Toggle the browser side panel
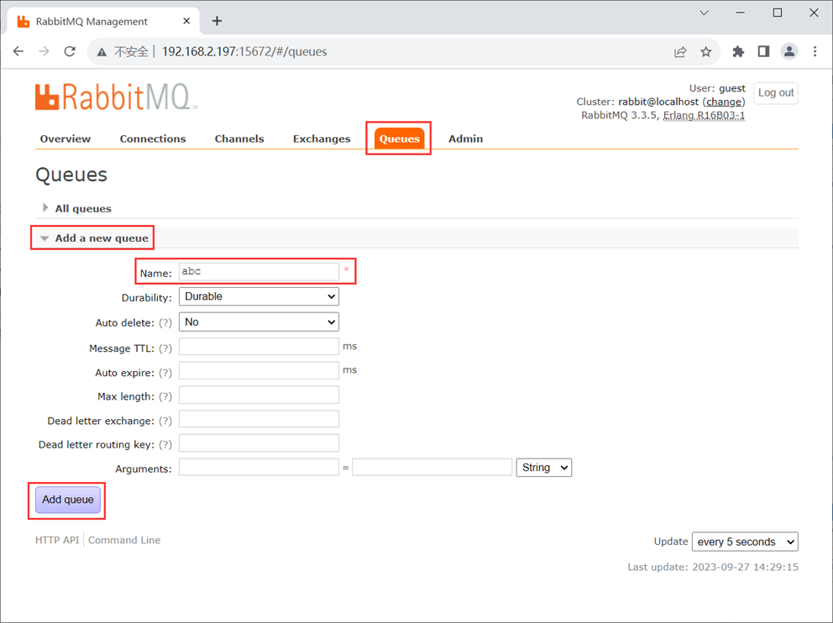Viewport: 833px width, 623px height. coord(763,51)
